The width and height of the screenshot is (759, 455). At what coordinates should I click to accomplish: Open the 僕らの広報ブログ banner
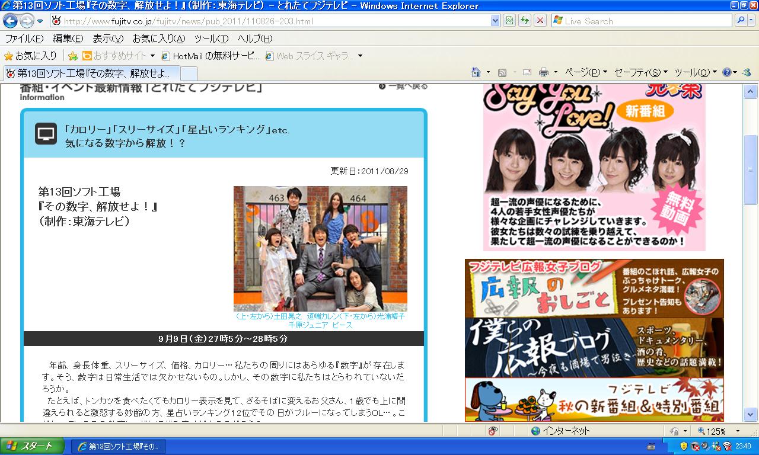(594, 348)
